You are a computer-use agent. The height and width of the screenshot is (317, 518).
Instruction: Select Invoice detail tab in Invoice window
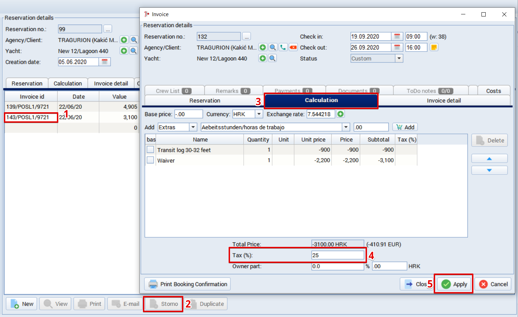click(x=444, y=101)
